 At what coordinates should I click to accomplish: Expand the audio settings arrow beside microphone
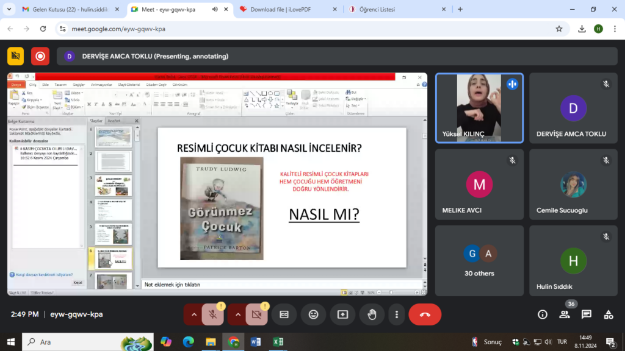tap(193, 314)
